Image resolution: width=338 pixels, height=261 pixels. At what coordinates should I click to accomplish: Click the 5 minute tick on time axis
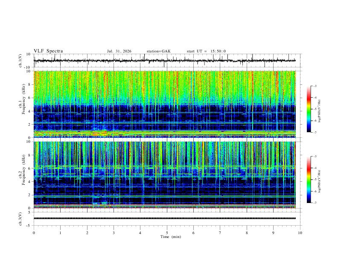point(167,233)
